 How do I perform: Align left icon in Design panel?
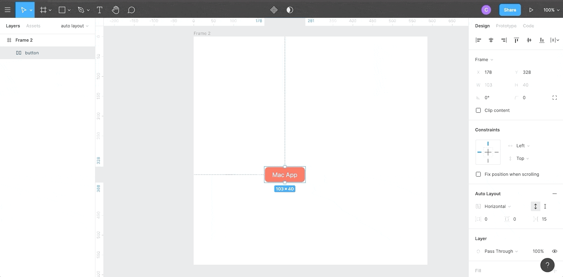[x=478, y=40]
